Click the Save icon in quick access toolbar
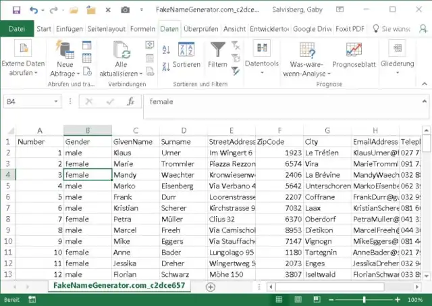Viewport: 432px width, 306px height. 16,10
